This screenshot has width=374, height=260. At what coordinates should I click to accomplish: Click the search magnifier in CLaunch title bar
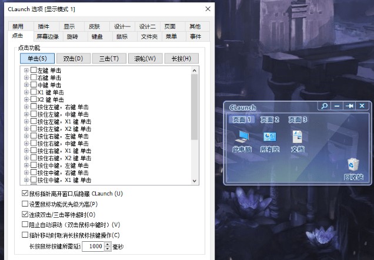324,106
